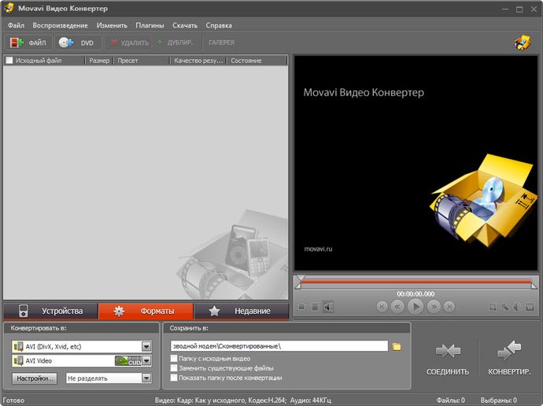This screenshot has height=406, width=543.
Task: Click the play button in the player
Action: tap(416, 306)
